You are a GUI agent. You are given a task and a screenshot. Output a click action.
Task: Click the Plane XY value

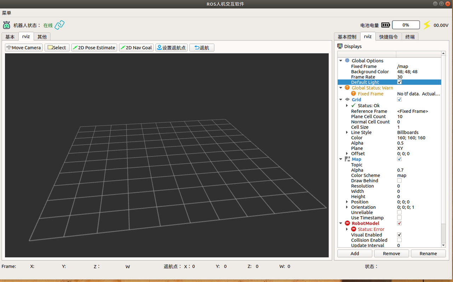[400, 148]
